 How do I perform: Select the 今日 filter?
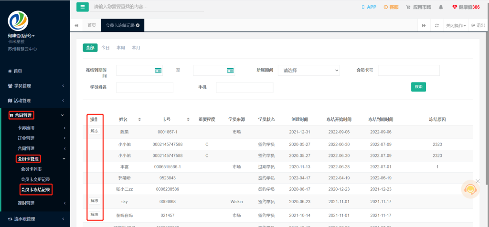coord(106,48)
